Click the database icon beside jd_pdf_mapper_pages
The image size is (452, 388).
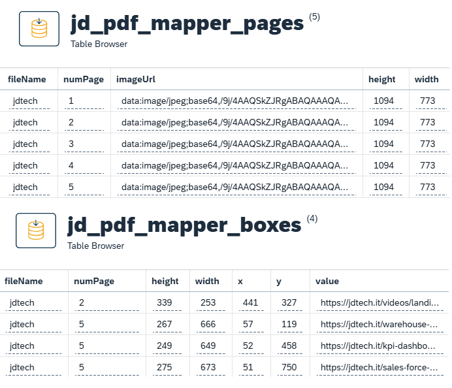point(39,29)
